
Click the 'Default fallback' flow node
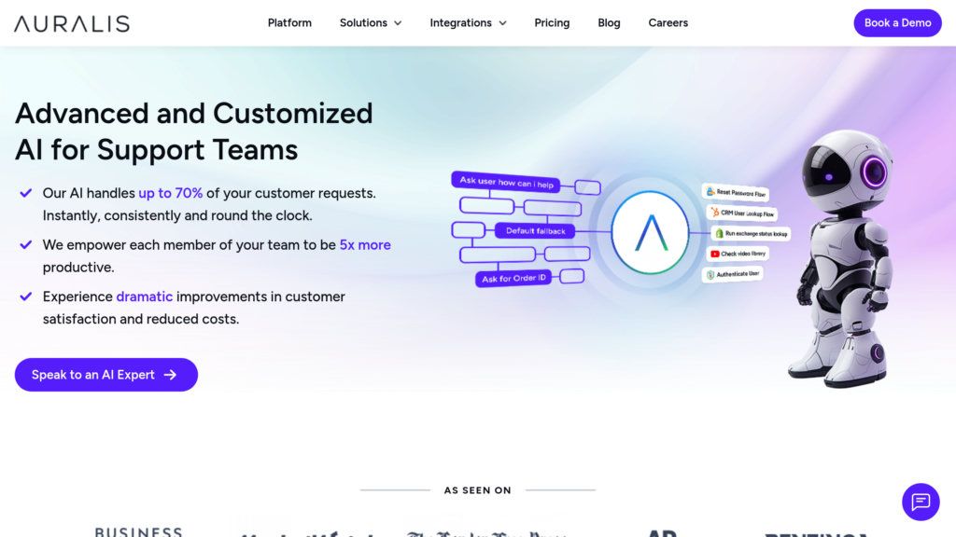(x=535, y=231)
